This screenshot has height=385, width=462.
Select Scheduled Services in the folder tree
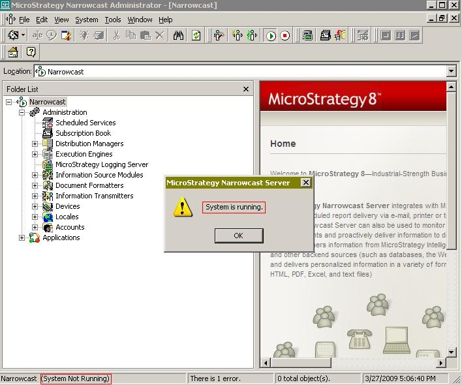[85, 123]
